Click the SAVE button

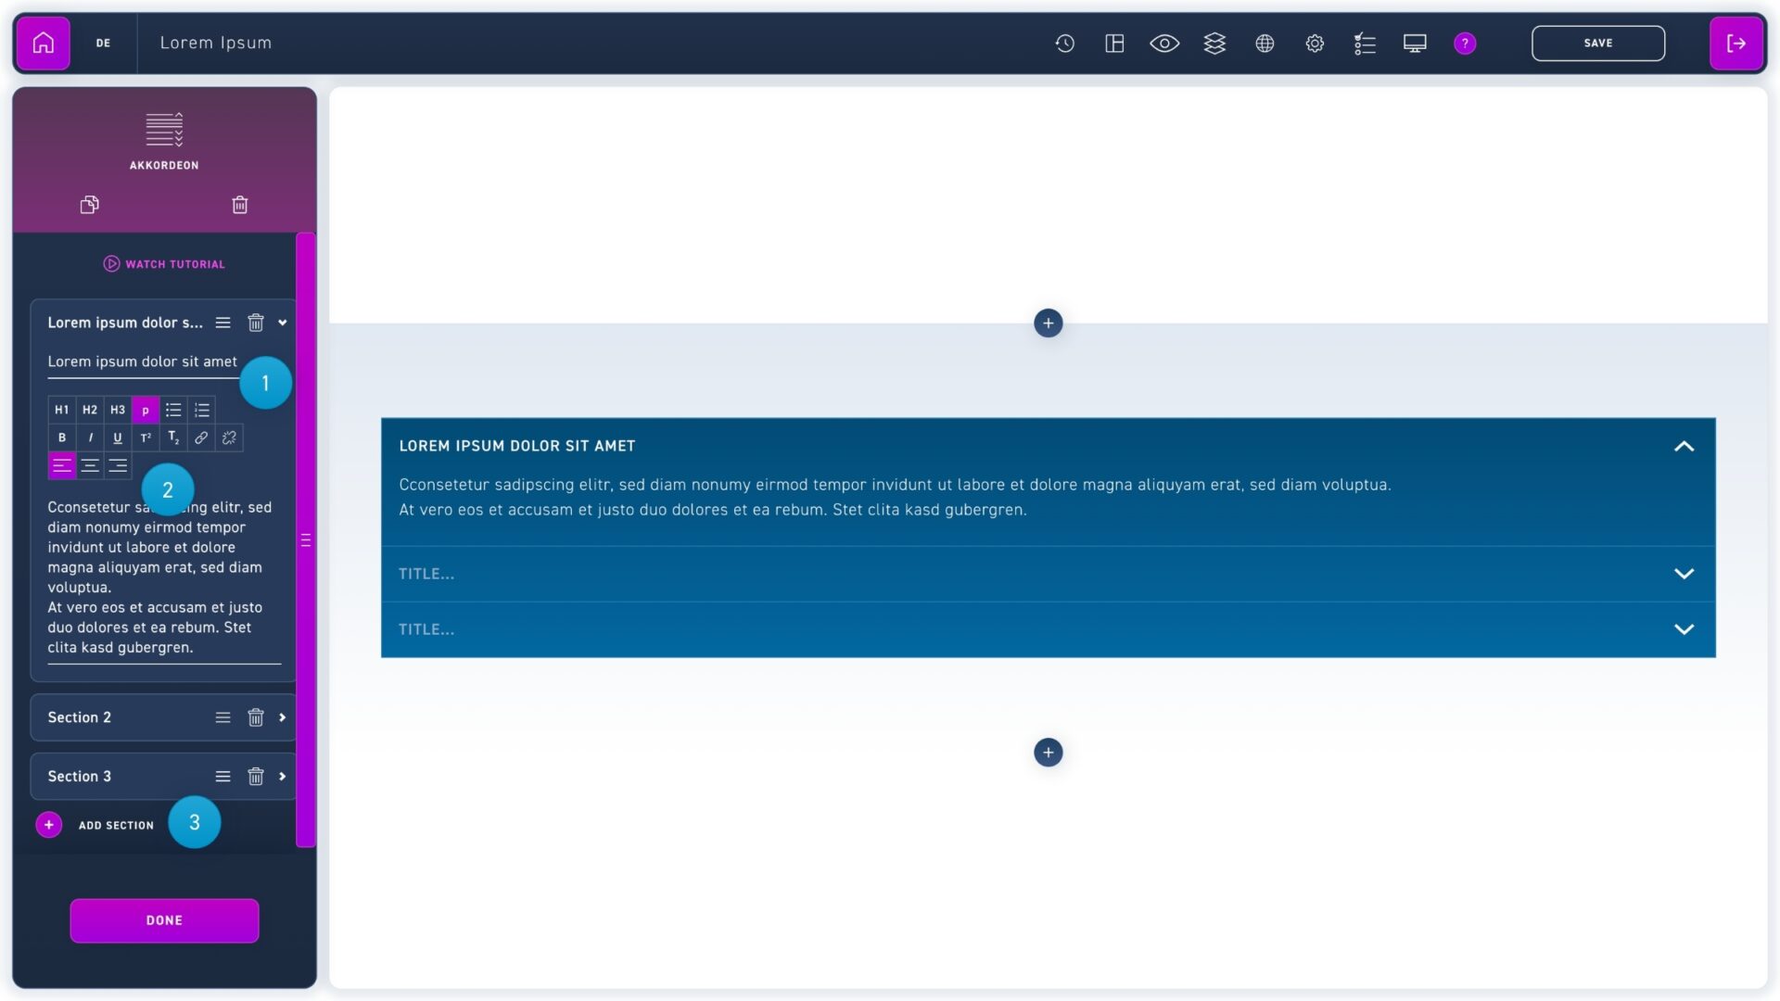click(1597, 43)
